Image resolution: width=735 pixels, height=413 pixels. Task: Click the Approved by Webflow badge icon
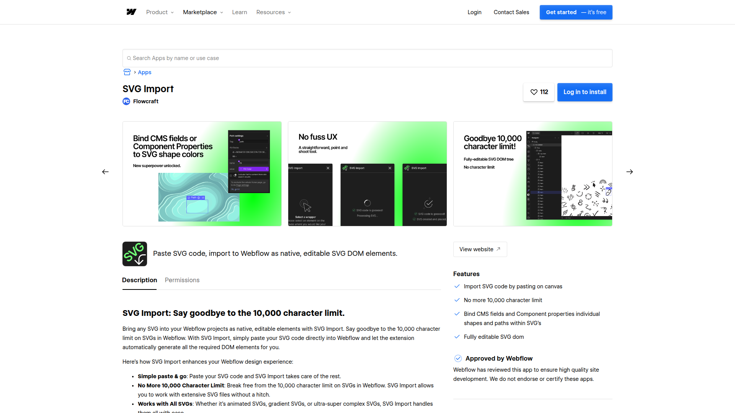pos(458,358)
